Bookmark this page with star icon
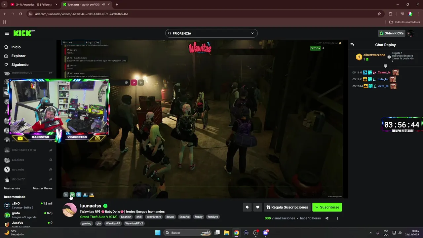423x238 pixels. point(379,14)
